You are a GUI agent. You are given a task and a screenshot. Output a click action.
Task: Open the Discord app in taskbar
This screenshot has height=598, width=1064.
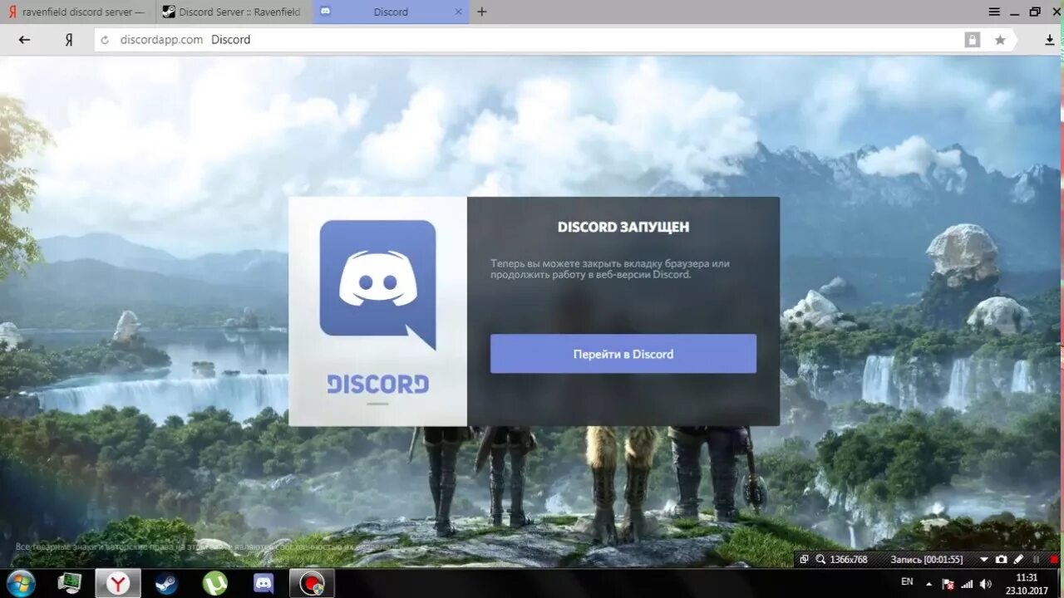[264, 583]
